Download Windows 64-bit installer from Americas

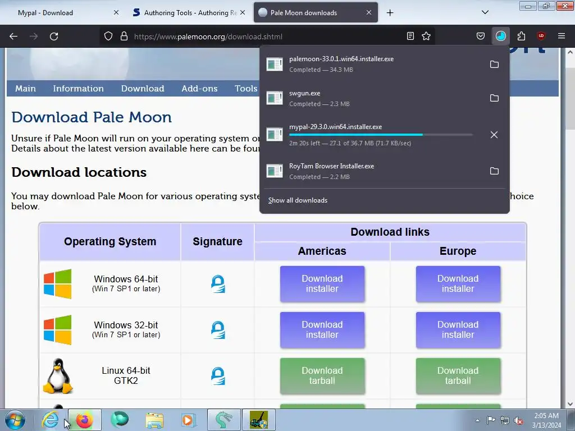click(322, 284)
